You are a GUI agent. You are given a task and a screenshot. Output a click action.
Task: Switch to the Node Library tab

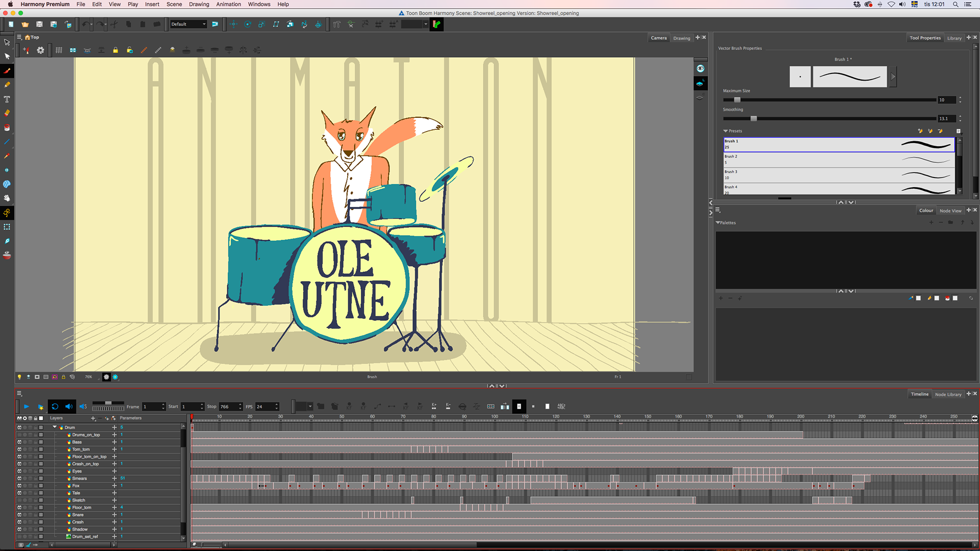pyautogui.click(x=948, y=394)
